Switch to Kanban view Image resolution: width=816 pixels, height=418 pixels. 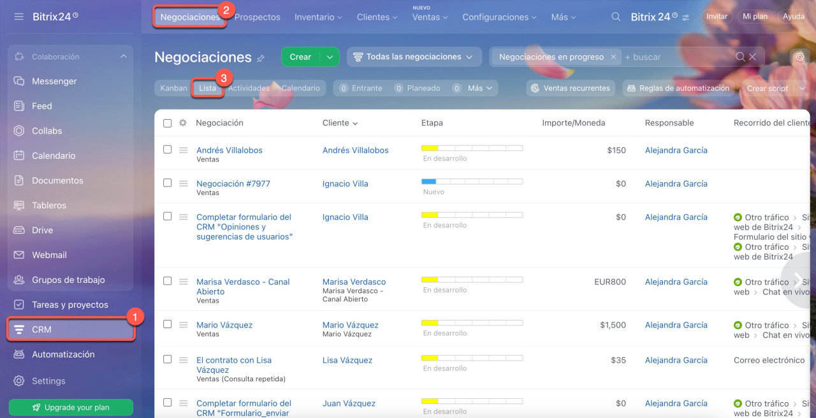(x=173, y=89)
